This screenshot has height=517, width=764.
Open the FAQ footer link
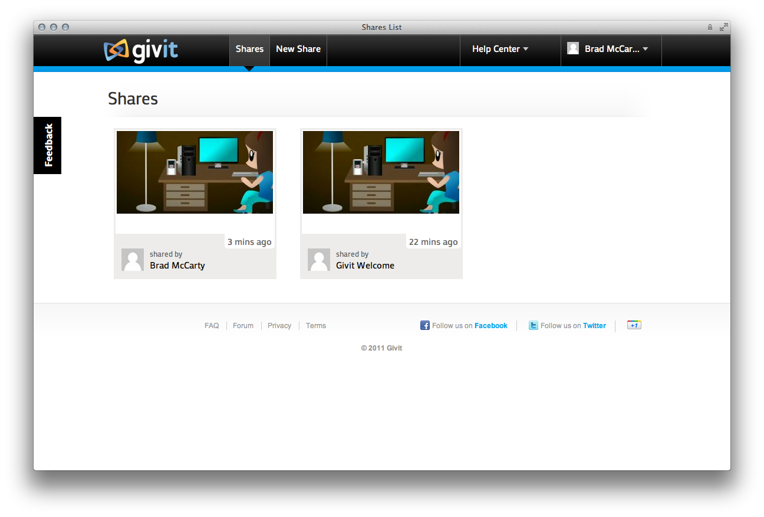[x=212, y=326]
